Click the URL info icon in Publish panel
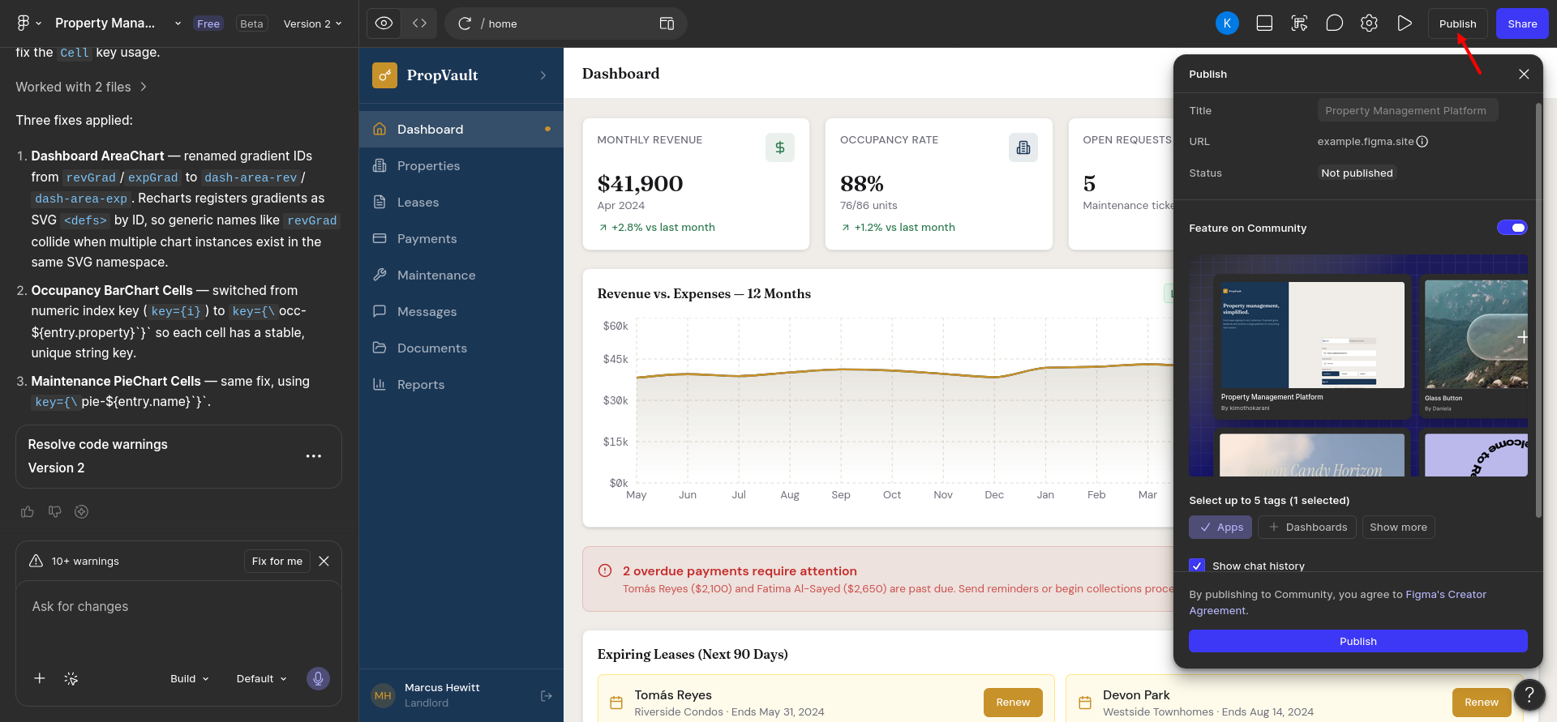 pyautogui.click(x=1422, y=141)
